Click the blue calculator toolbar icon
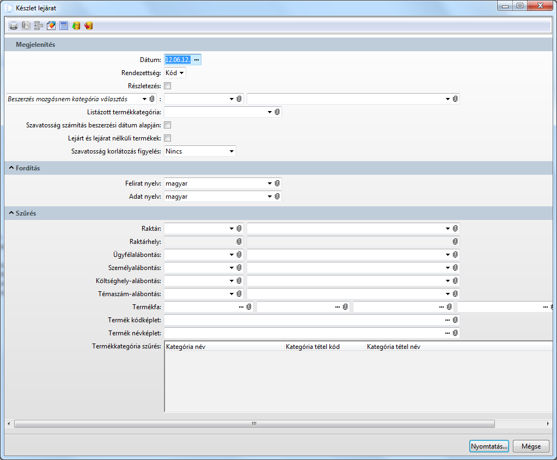557x460 pixels. coord(64,26)
